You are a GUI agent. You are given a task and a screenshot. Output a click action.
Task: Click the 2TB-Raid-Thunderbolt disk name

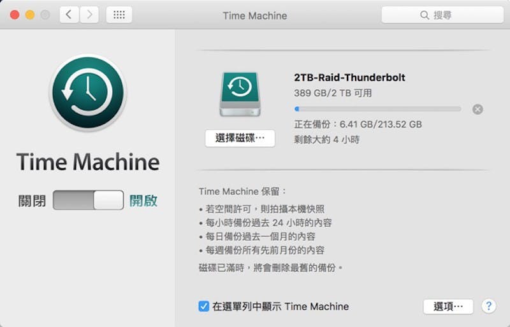pos(349,77)
